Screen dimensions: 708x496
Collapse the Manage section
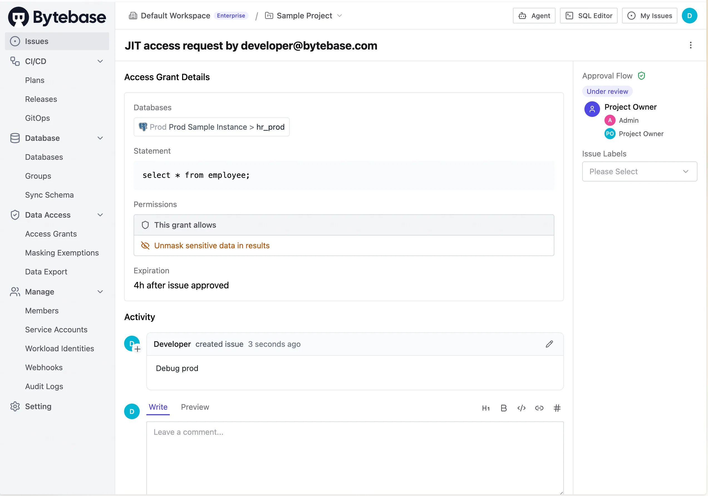[100, 291]
